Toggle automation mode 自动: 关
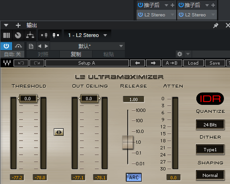 [12, 54]
